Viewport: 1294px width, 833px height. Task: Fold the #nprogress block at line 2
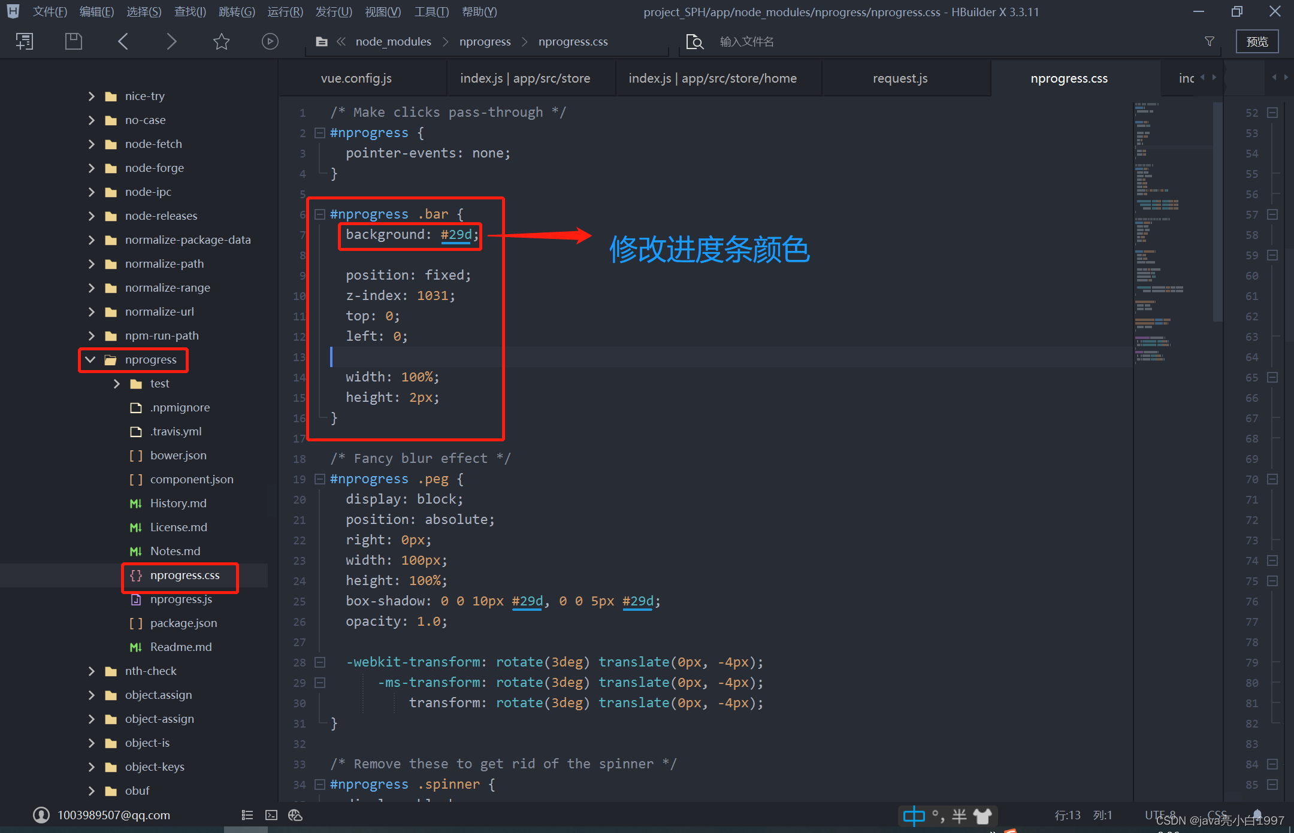click(x=320, y=133)
